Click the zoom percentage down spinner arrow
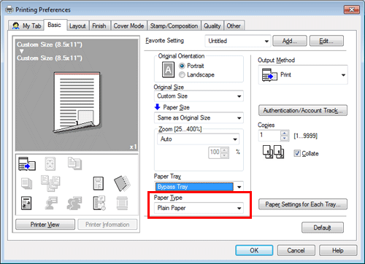The image size is (365, 264). [225, 155]
